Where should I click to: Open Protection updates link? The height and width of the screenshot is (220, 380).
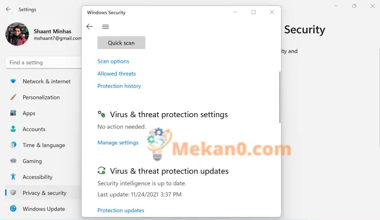pos(121,210)
